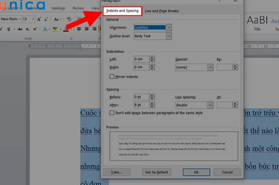
Task: Click the Right indent field
Action: pyautogui.click(x=141, y=67)
